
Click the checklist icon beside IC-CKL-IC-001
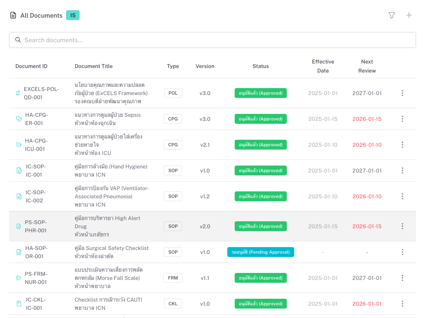19,304
